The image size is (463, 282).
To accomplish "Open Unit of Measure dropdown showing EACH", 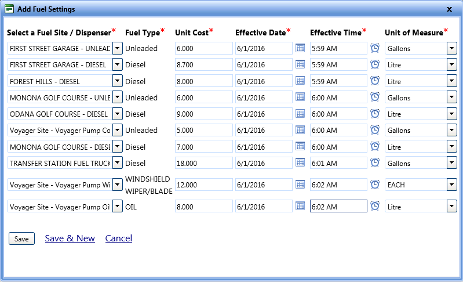I will tap(452, 185).
